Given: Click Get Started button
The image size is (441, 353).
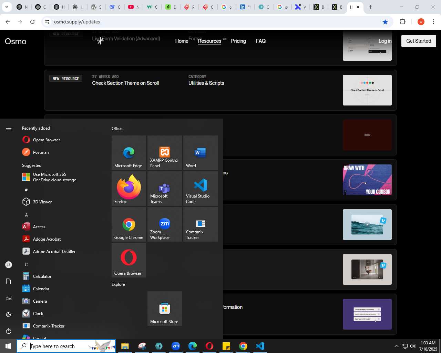Looking at the screenshot, I should pos(419,41).
